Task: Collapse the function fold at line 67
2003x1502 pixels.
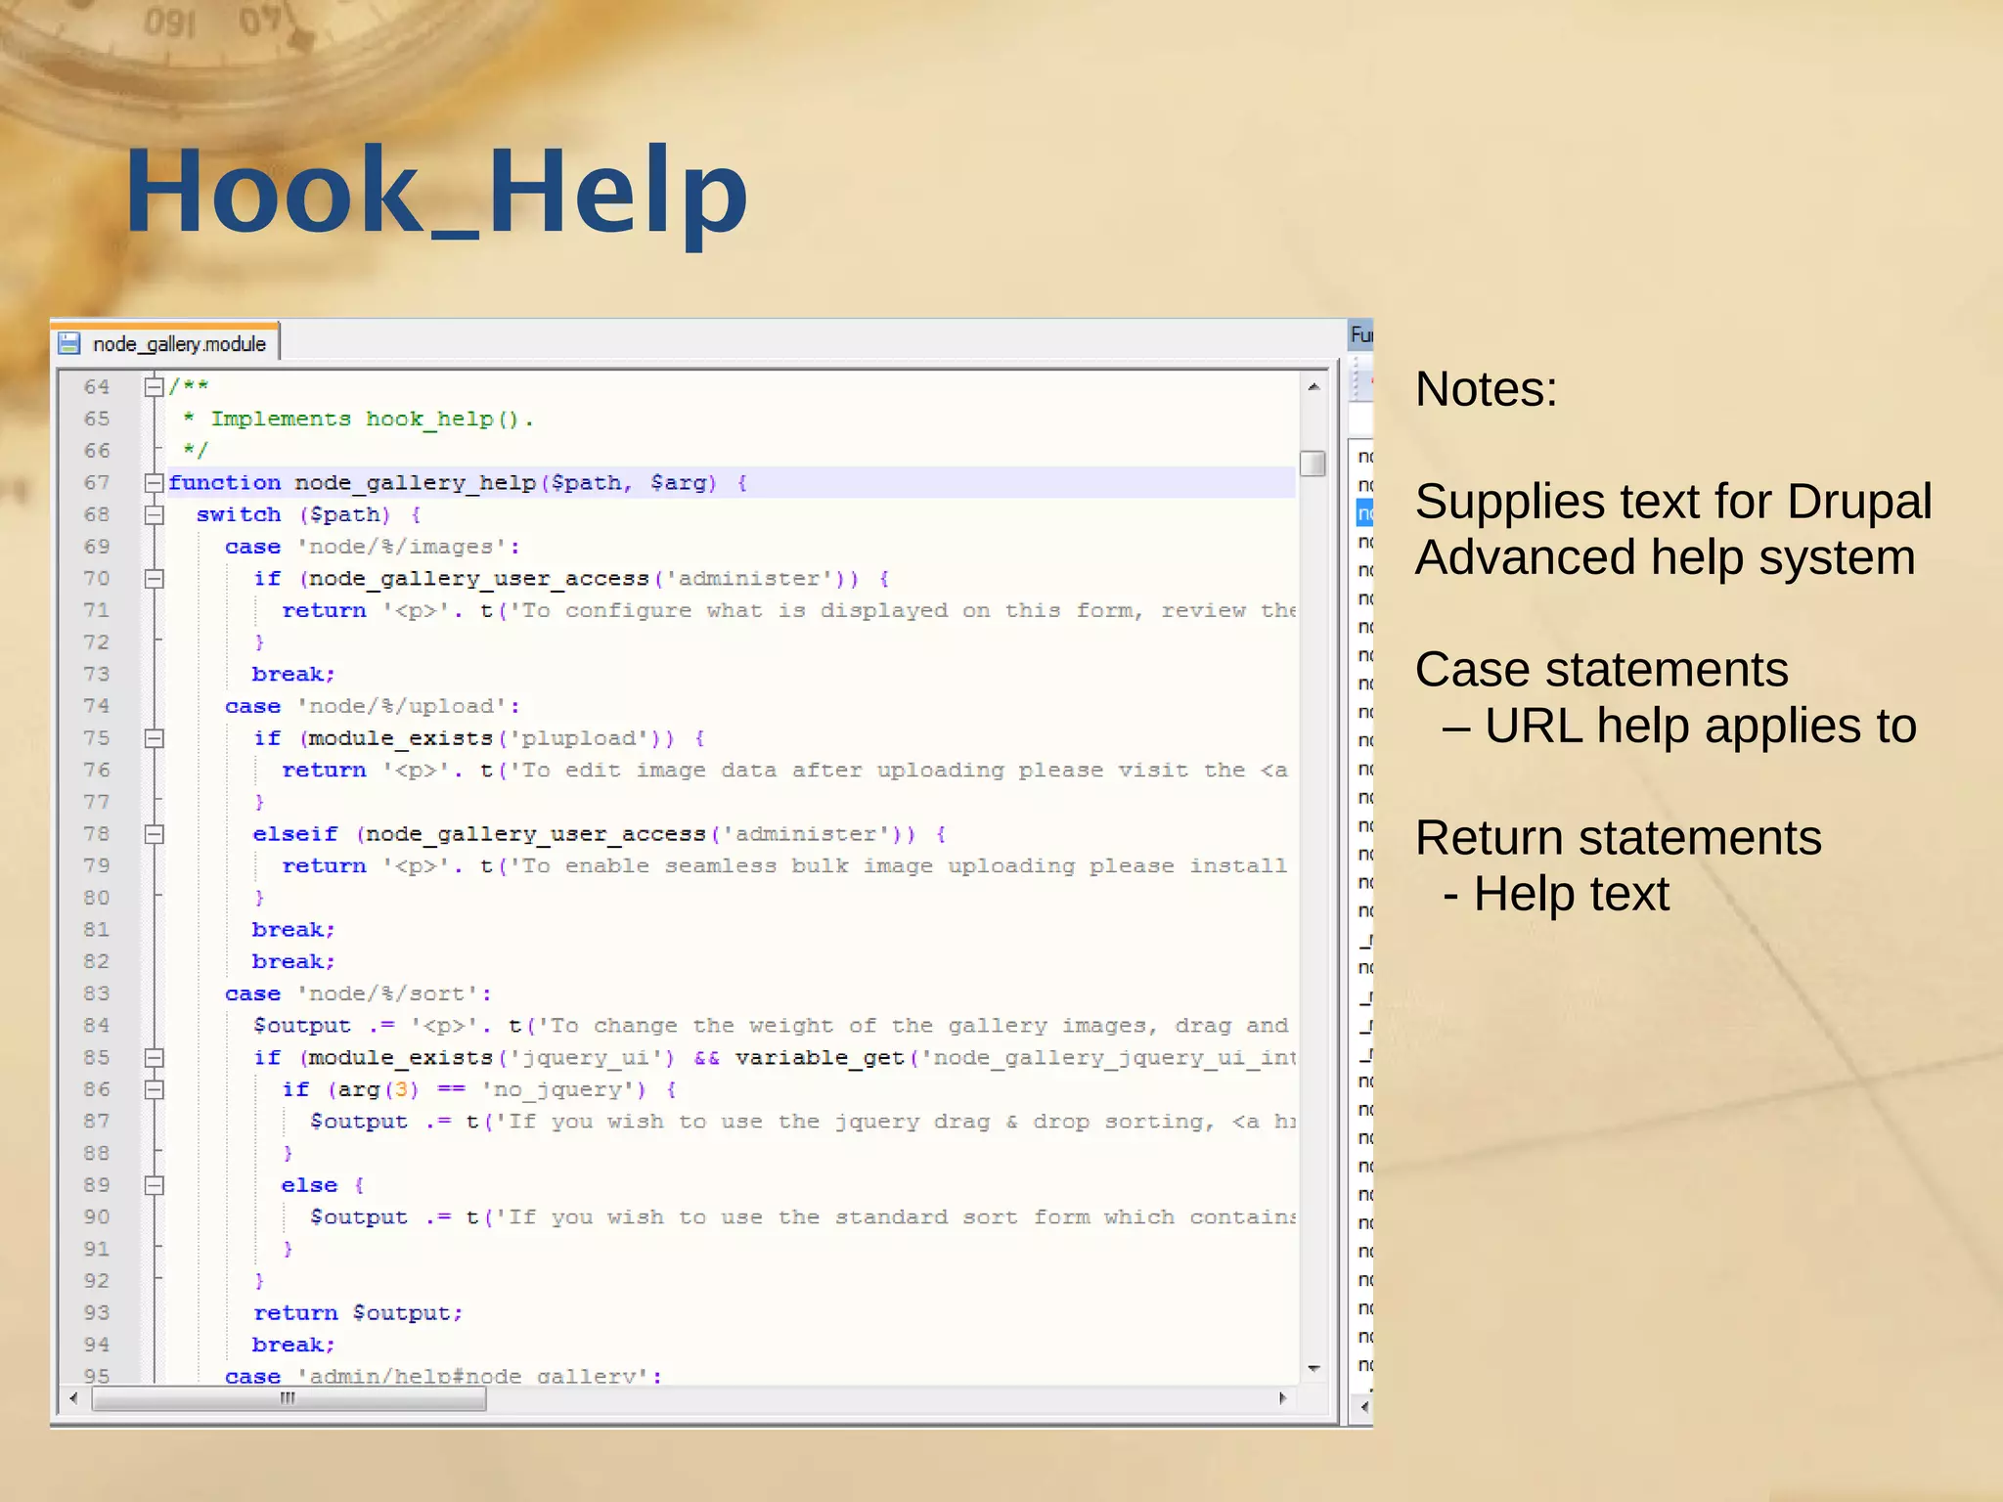Action: click(154, 483)
